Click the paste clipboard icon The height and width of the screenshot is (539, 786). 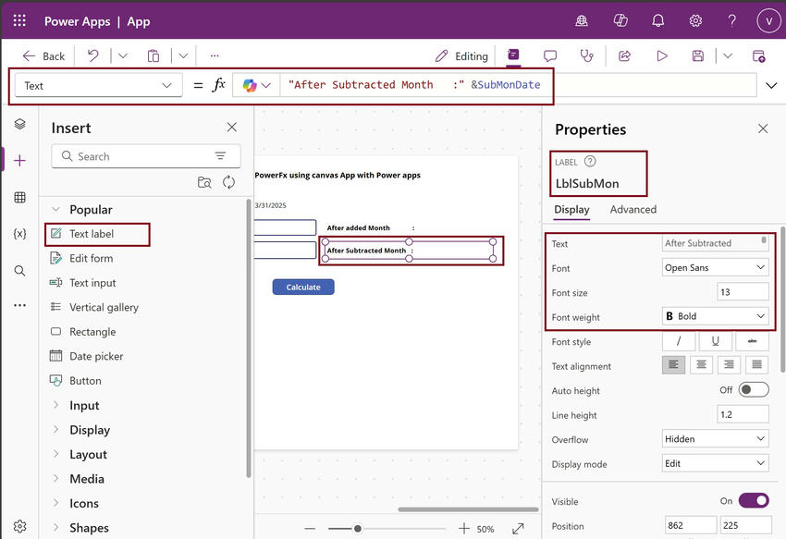tap(154, 55)
